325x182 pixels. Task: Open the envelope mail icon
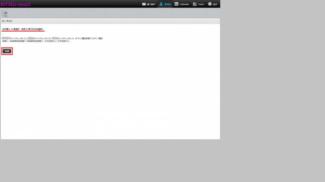point(144,4)
